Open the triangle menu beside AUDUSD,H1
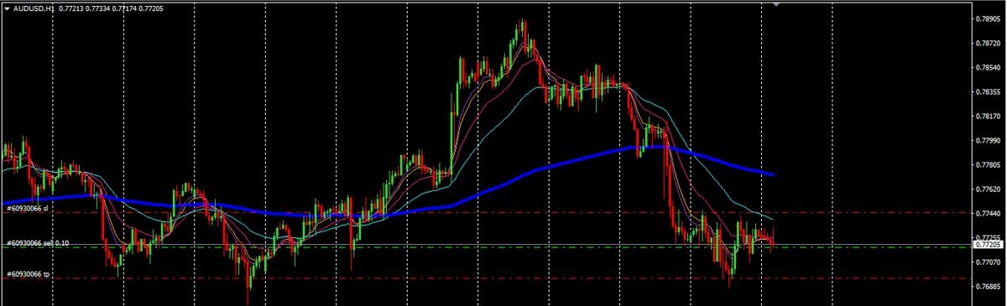Image resolution: width=1007 pixels, height=306 pixels. tap(7, 8)
